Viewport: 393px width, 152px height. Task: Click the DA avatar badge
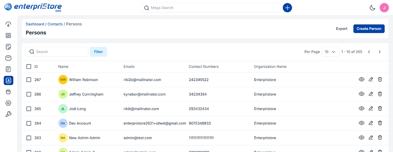(63, 123)
